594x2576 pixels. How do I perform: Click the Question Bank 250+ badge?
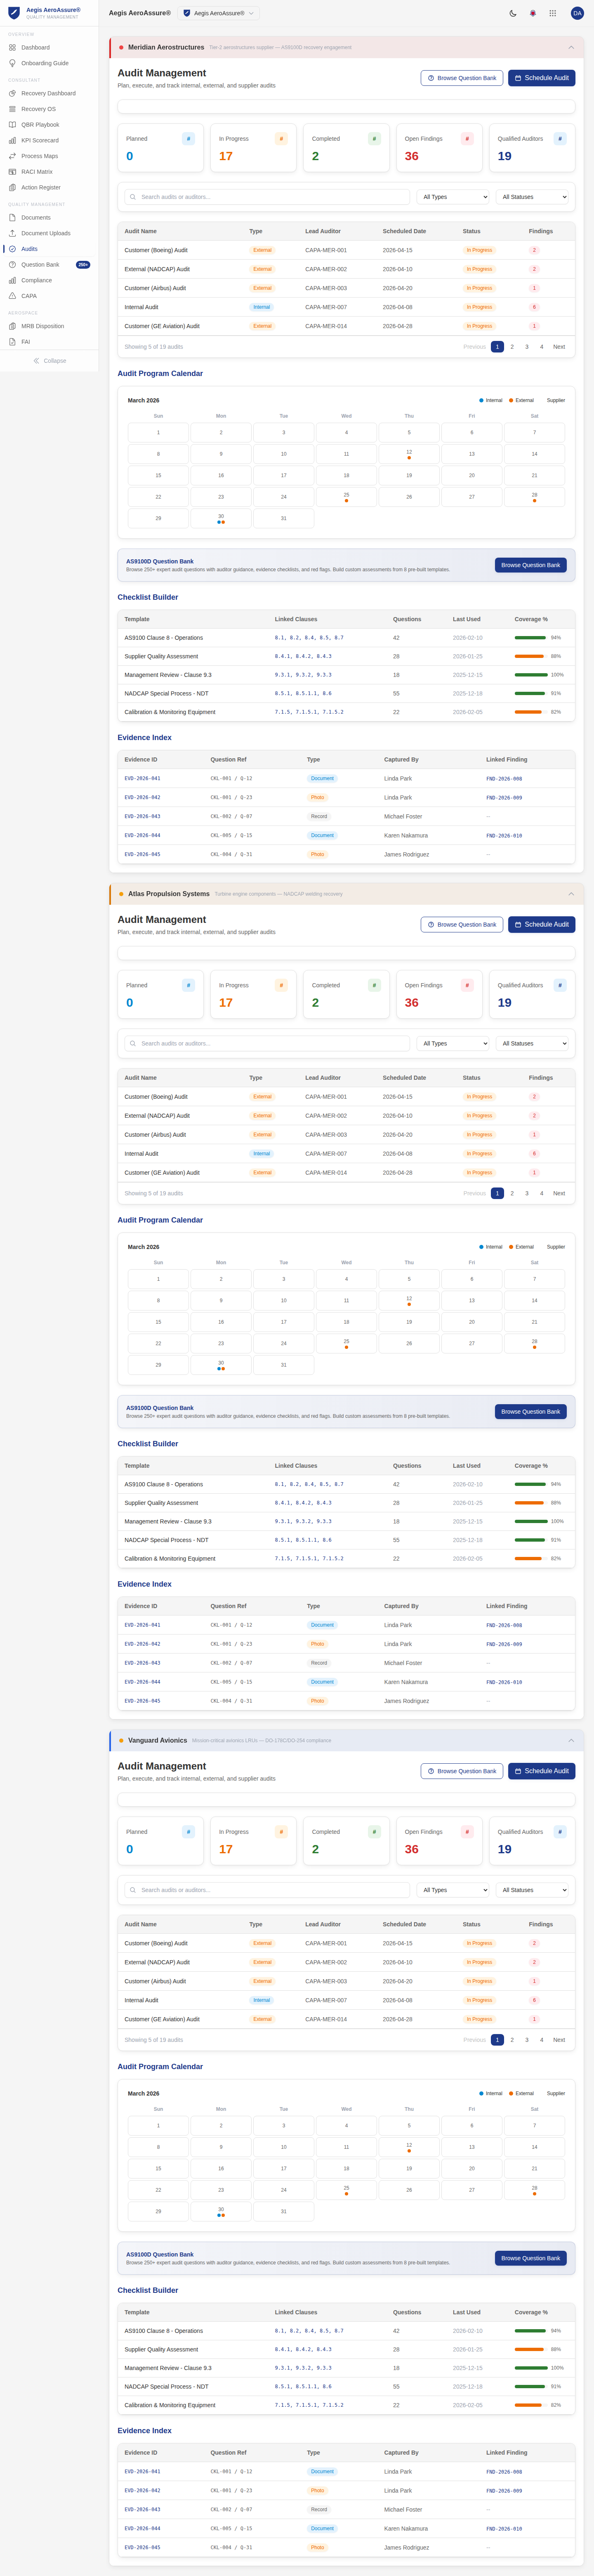point(83,265)
